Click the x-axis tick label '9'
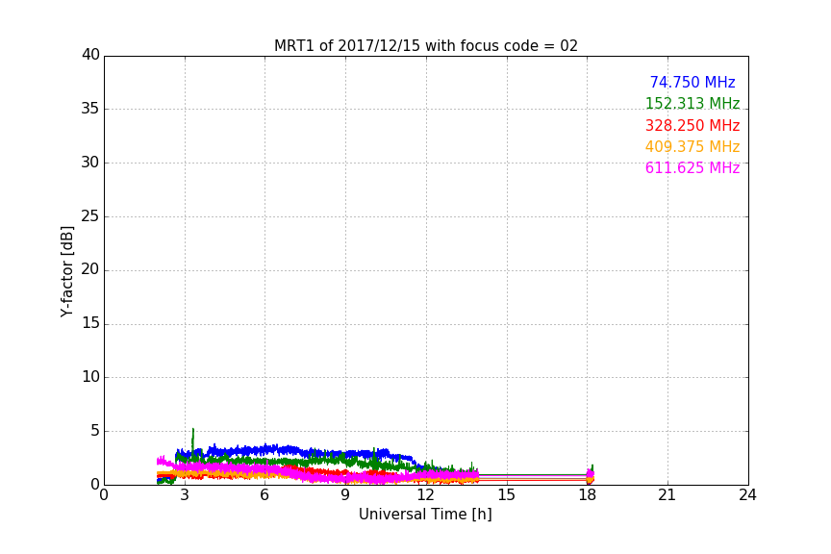 point(345,495)
